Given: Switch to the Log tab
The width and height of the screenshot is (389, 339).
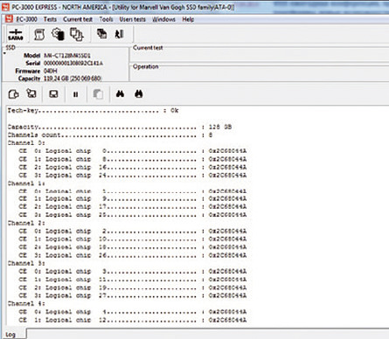Looking at the screenshot, I should (10, 335).
